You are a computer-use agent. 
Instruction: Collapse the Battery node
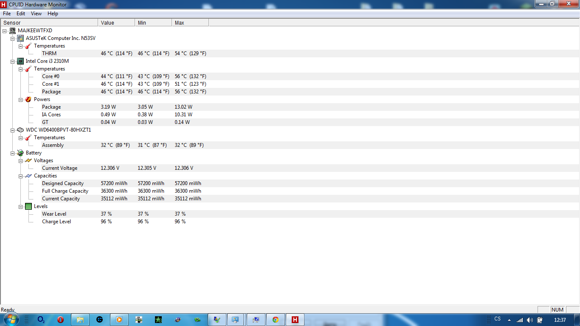tap(13, 153)
